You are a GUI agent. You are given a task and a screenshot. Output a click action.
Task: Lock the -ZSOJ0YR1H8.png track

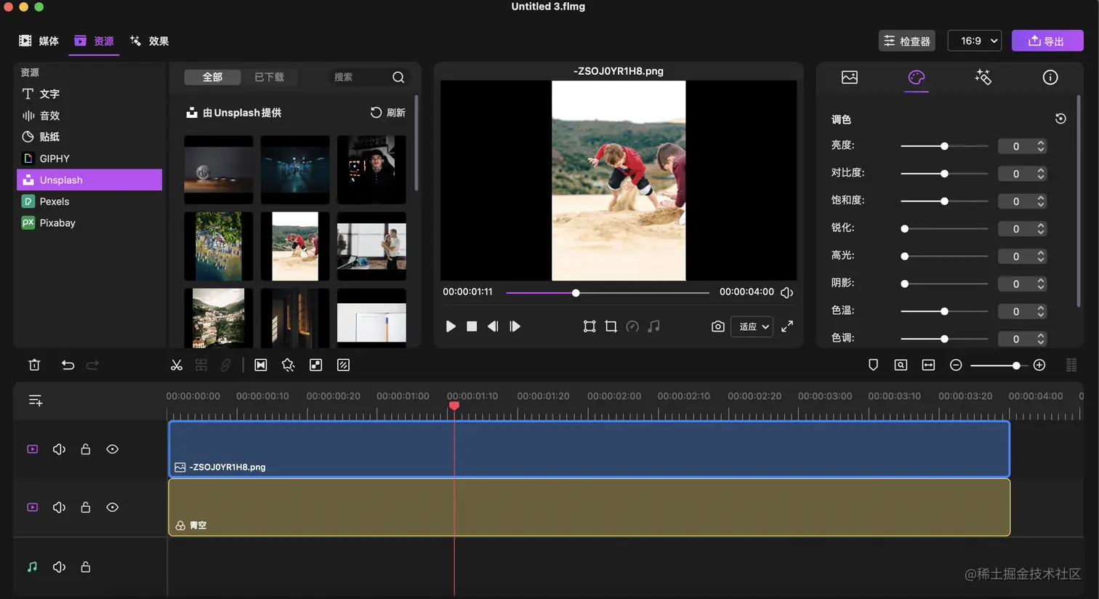[86, 449]
